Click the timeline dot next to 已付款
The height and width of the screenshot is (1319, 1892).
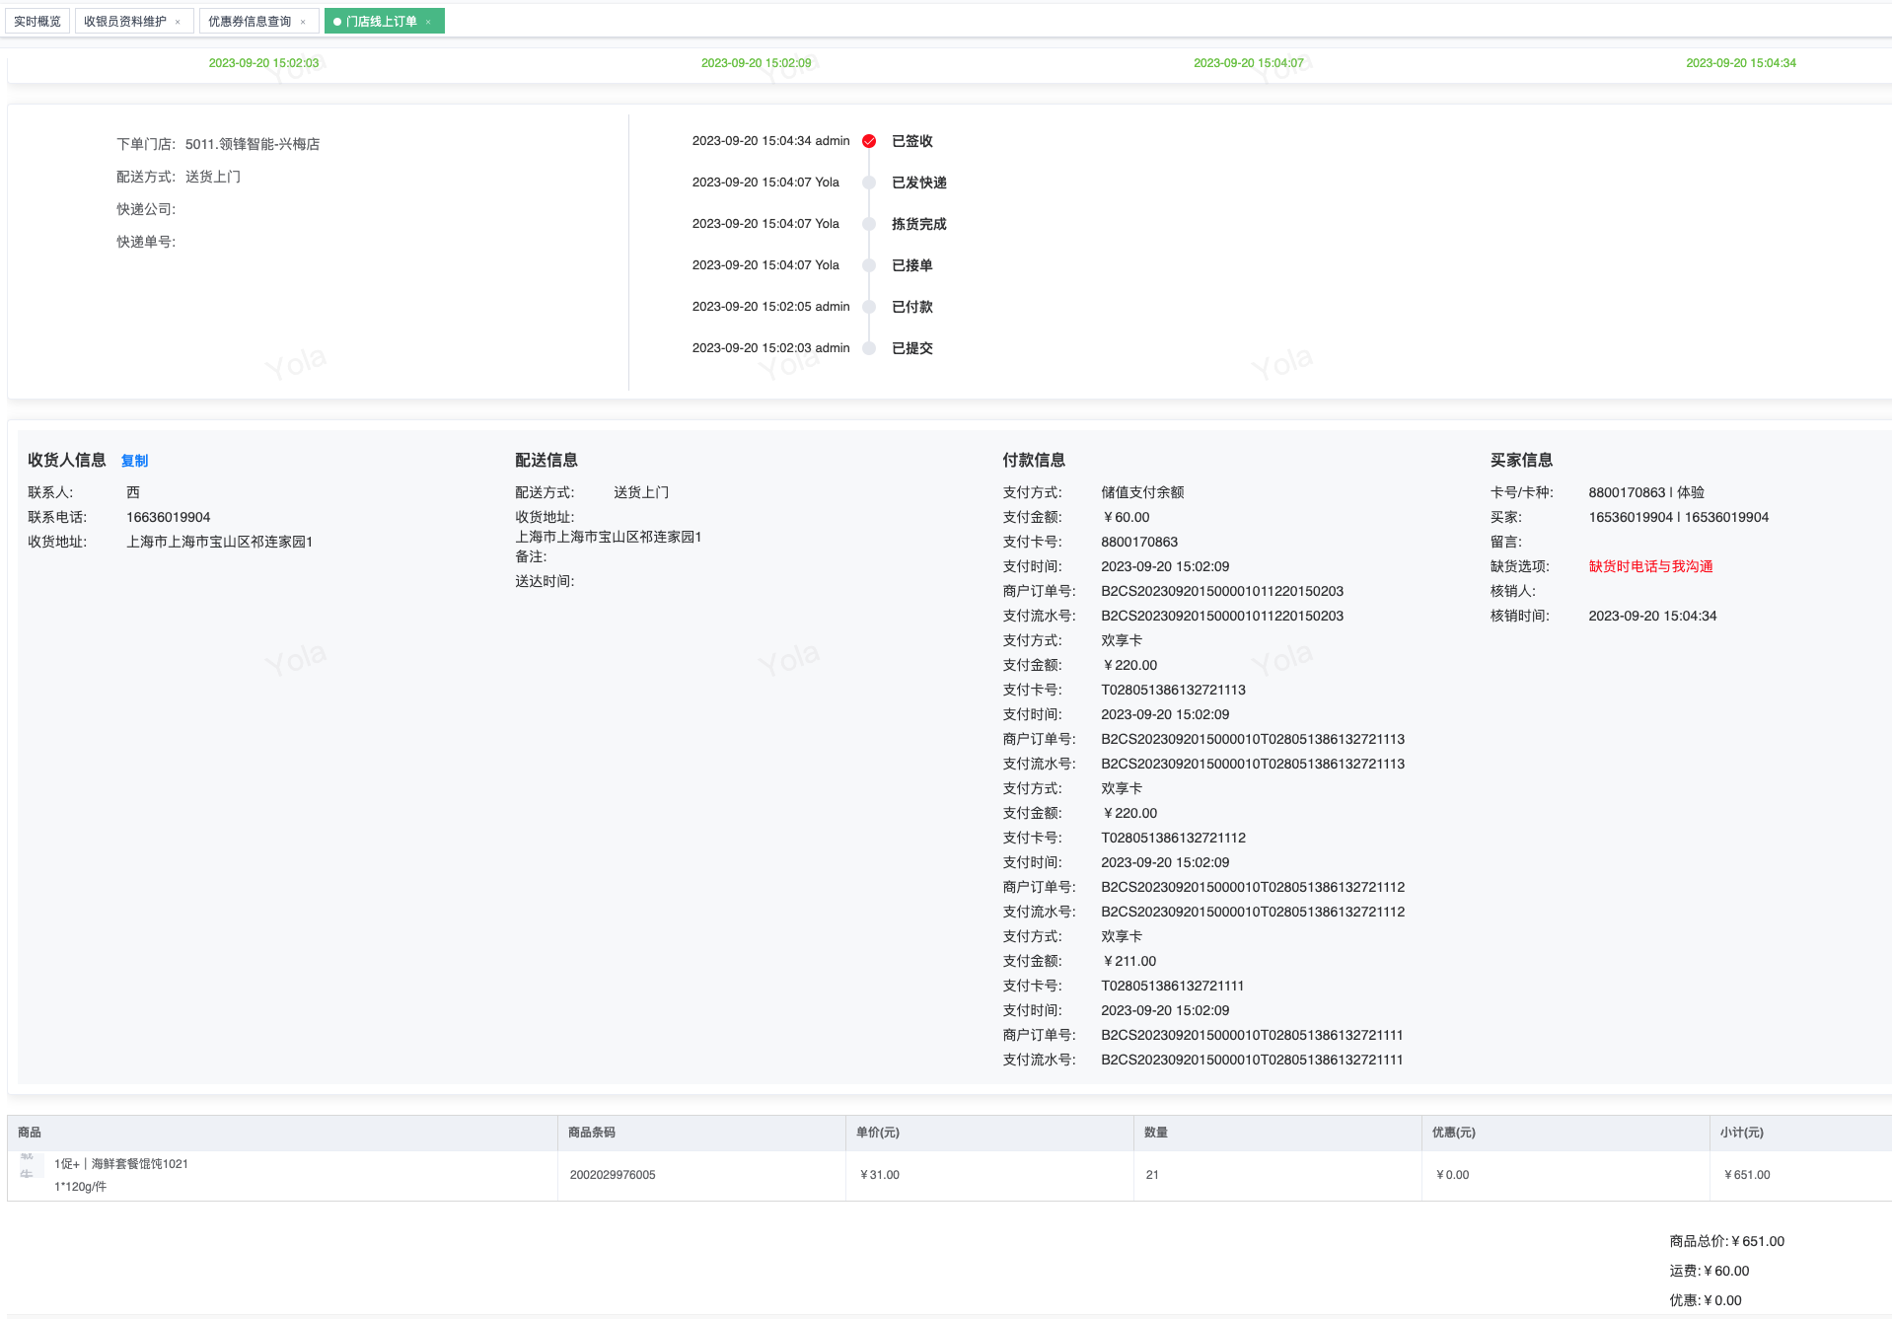[x=869, y=307]
